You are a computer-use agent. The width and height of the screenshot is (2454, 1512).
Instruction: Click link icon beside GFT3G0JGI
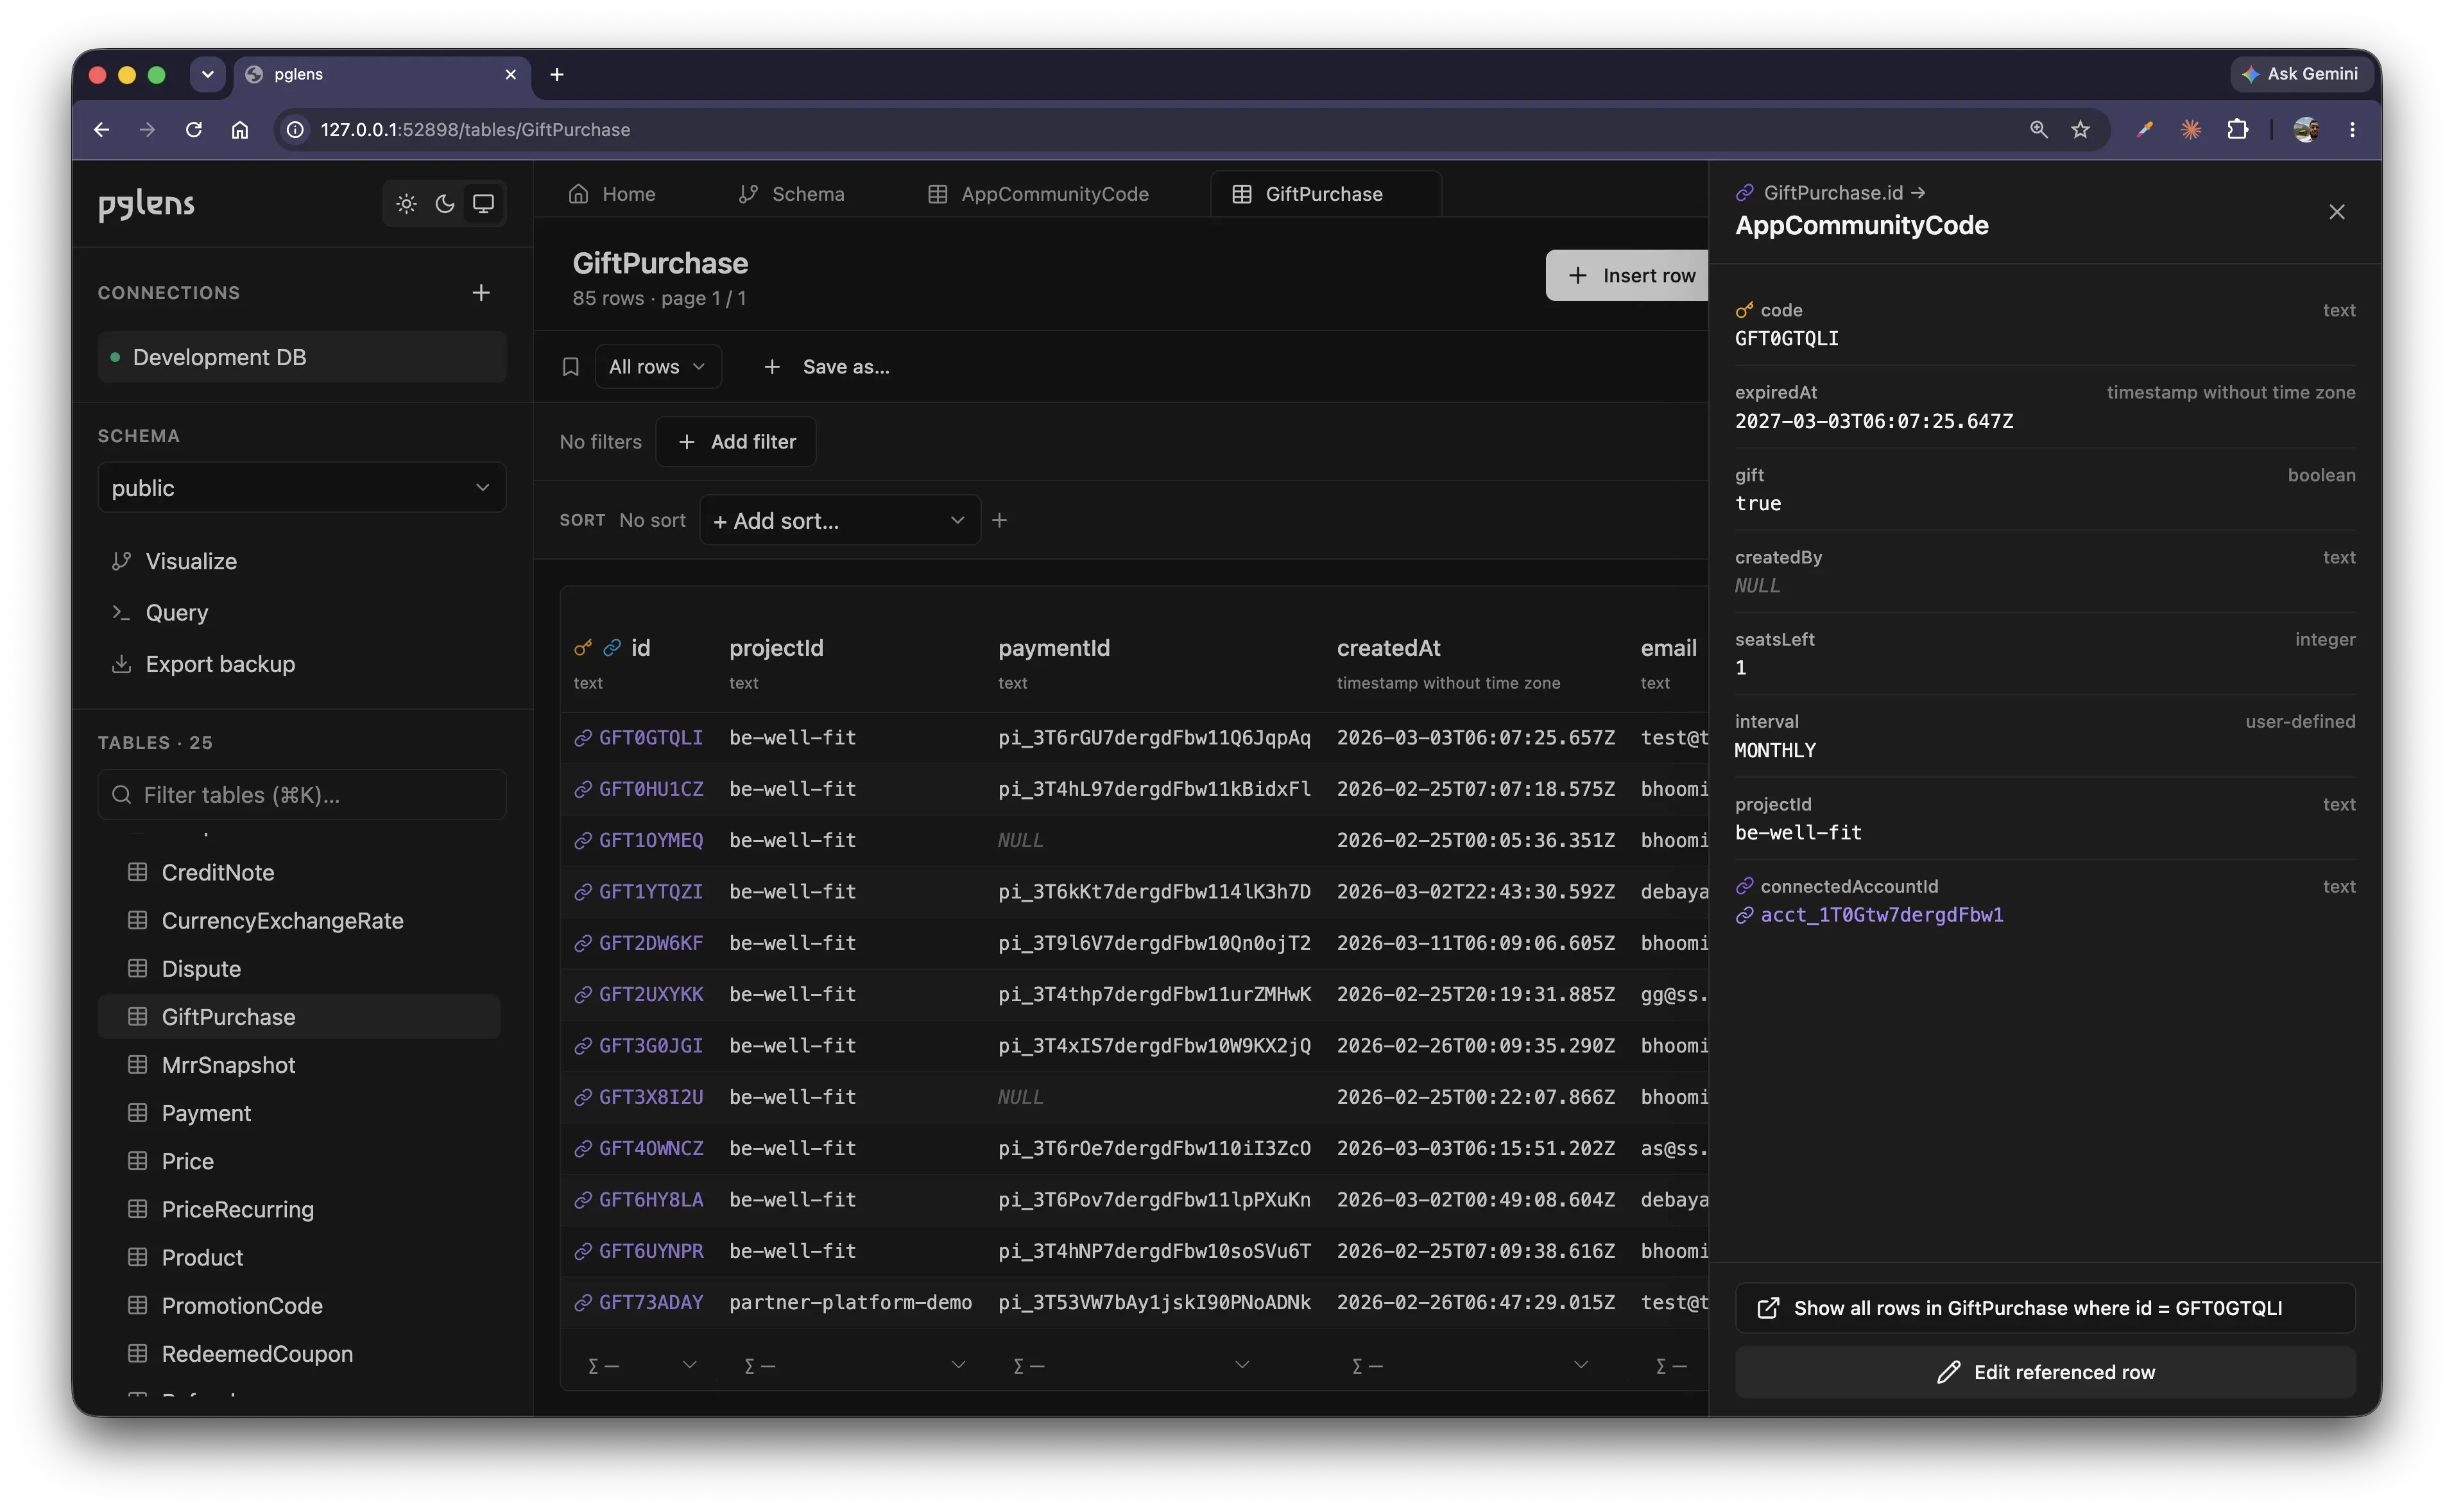click(x=583, y=1046)
